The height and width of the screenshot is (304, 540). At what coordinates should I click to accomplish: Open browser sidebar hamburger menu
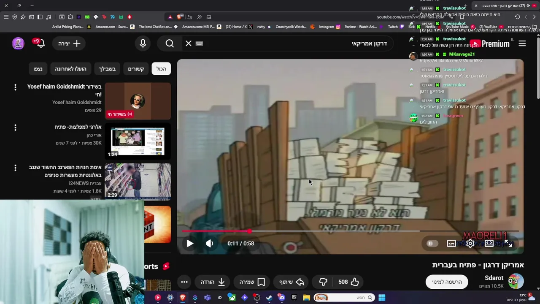[6, 17]
